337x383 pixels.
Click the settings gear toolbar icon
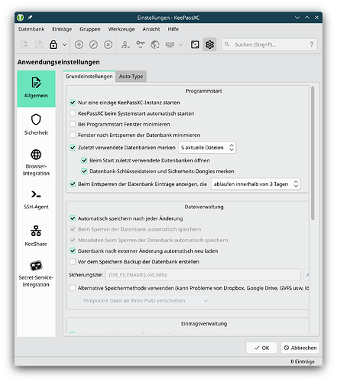[x=209, y=44]
